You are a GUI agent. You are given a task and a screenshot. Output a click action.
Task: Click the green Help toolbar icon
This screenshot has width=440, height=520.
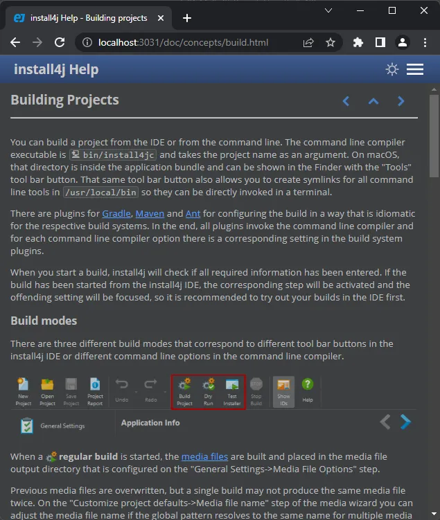click(308, 390)
